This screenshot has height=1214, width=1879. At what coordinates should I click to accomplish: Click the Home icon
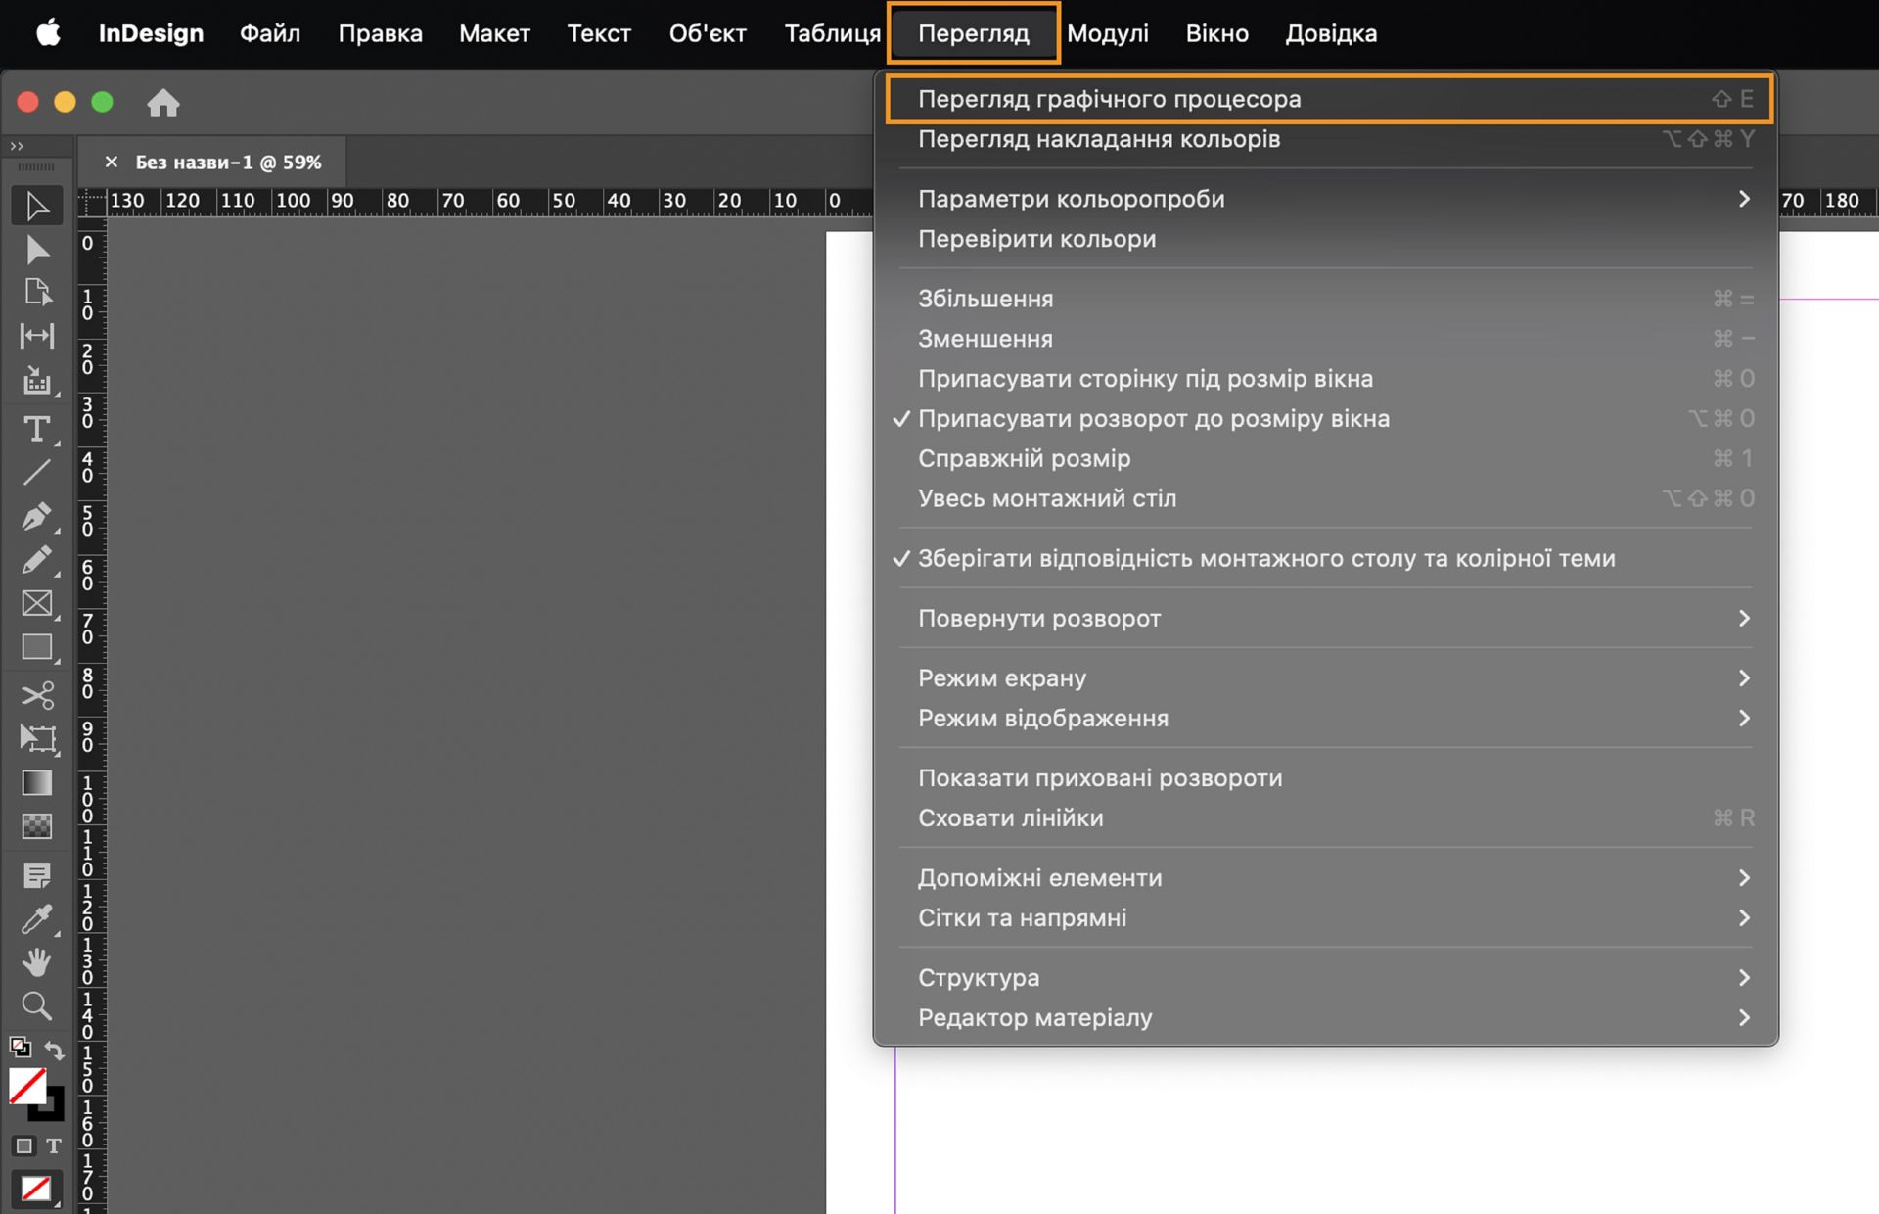point(163,103)
